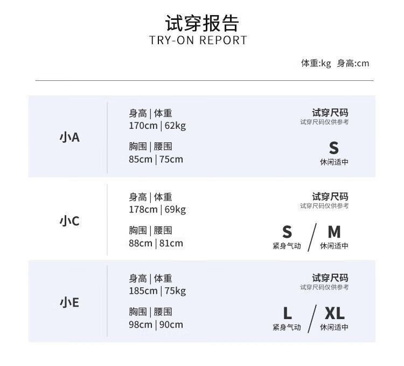404x366 pixels.
Task: Click the 体重:kg 身高:cm unit note
Action: pyautogui.click(x=335, y=64)
